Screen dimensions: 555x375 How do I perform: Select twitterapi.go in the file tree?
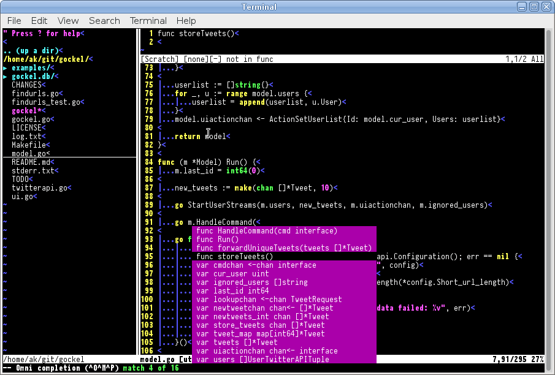[39, 188]
